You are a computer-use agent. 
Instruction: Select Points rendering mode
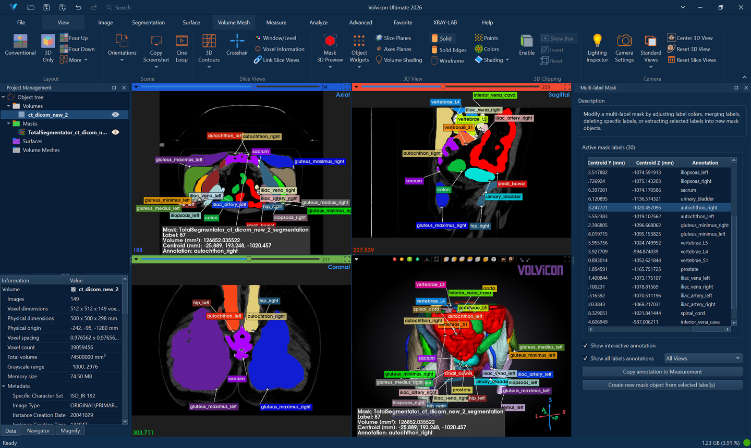[x=486, y=38]
